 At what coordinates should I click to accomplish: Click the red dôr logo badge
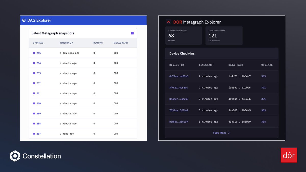pyautogui.click(x=289, y=155)
